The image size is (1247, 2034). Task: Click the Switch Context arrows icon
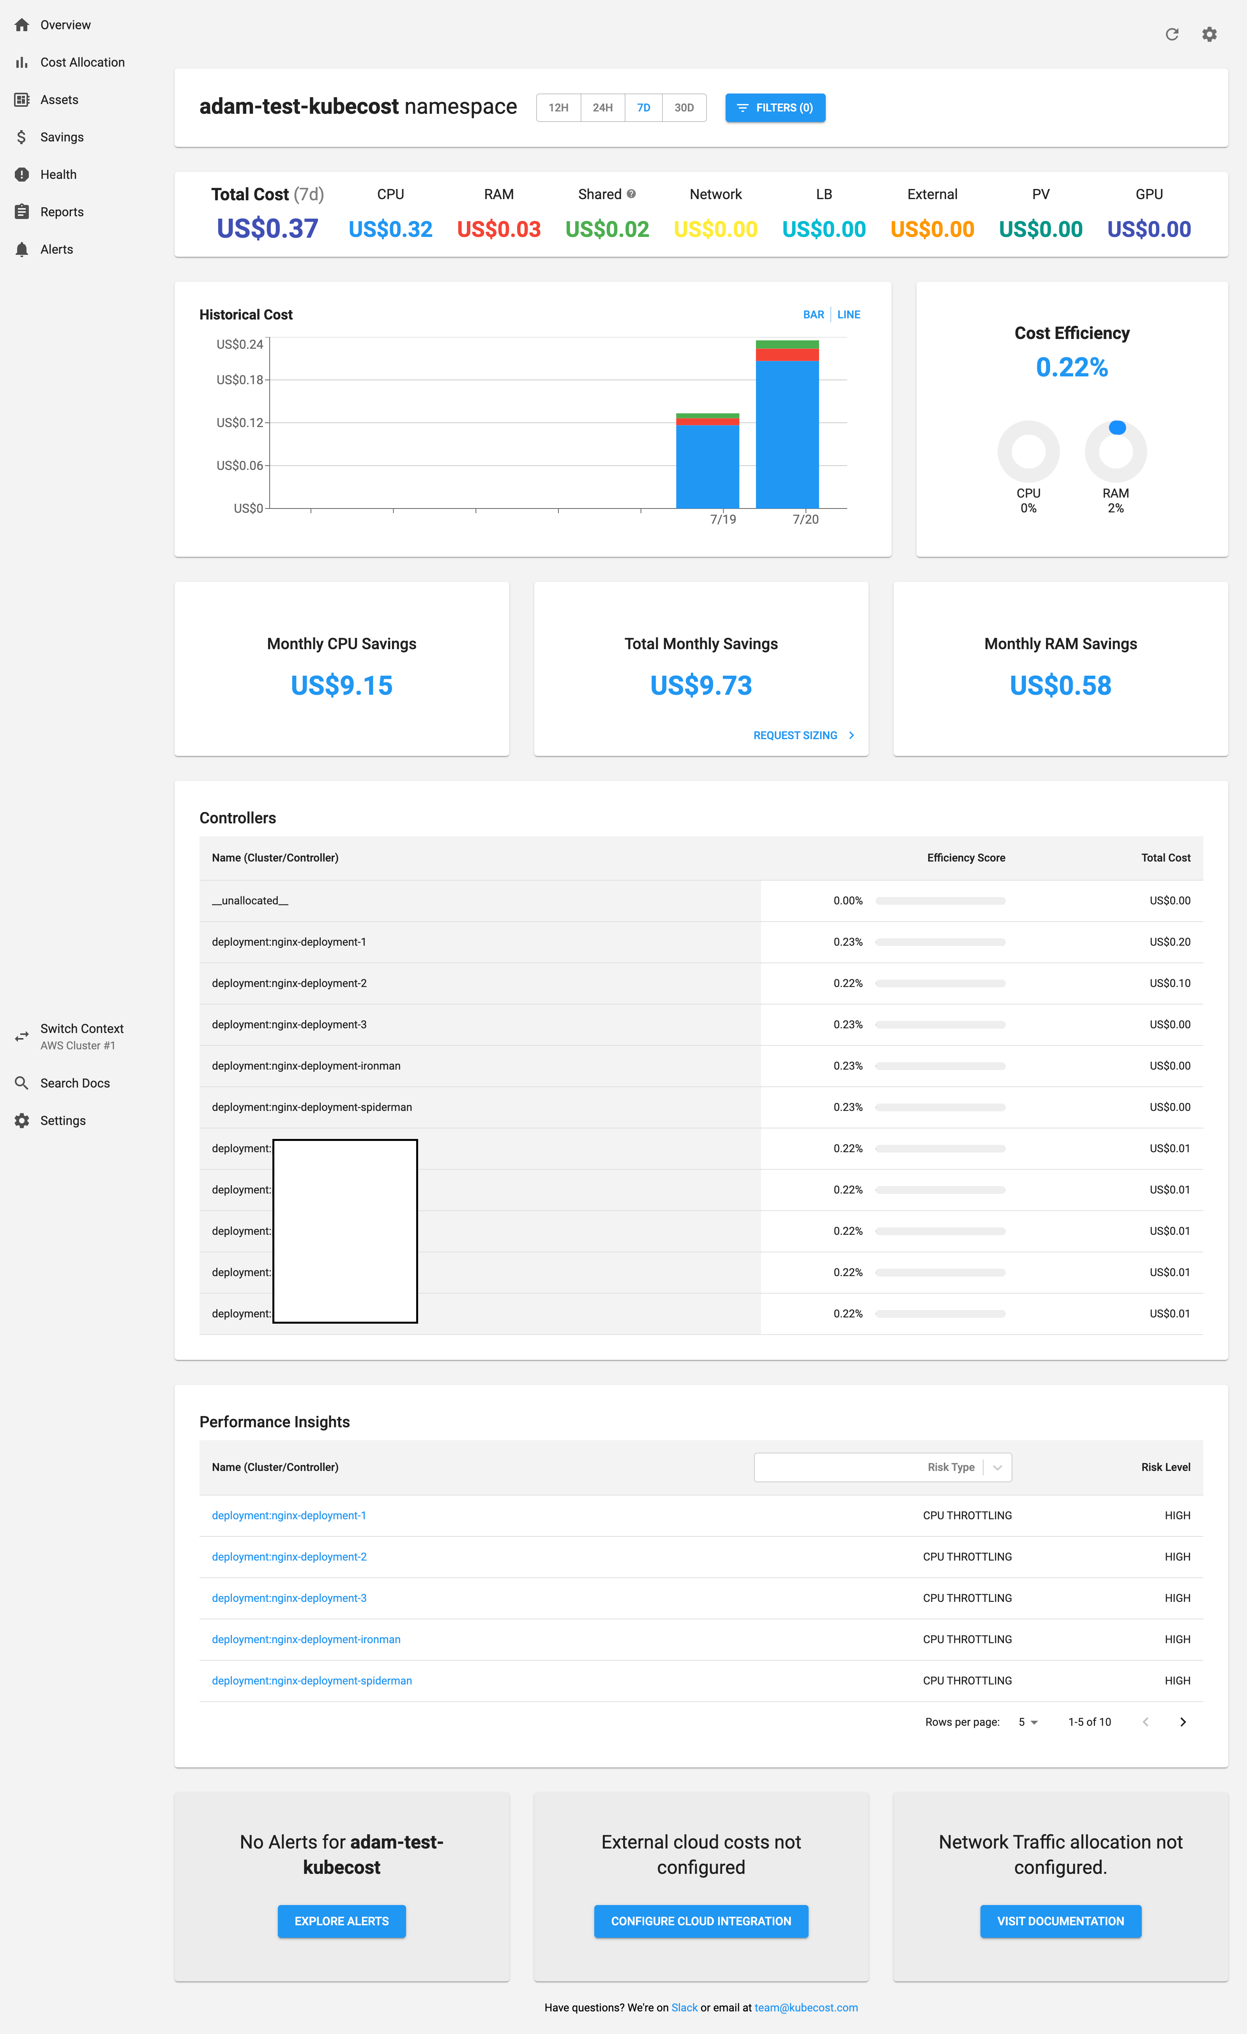pyautogui.click(x=21, y=1036)
